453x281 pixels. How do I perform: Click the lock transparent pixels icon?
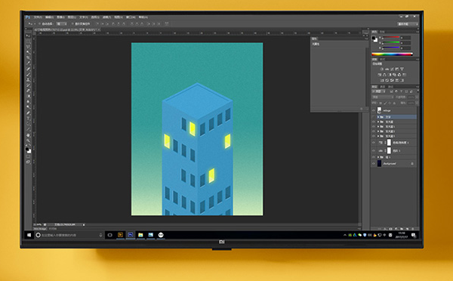381,103
